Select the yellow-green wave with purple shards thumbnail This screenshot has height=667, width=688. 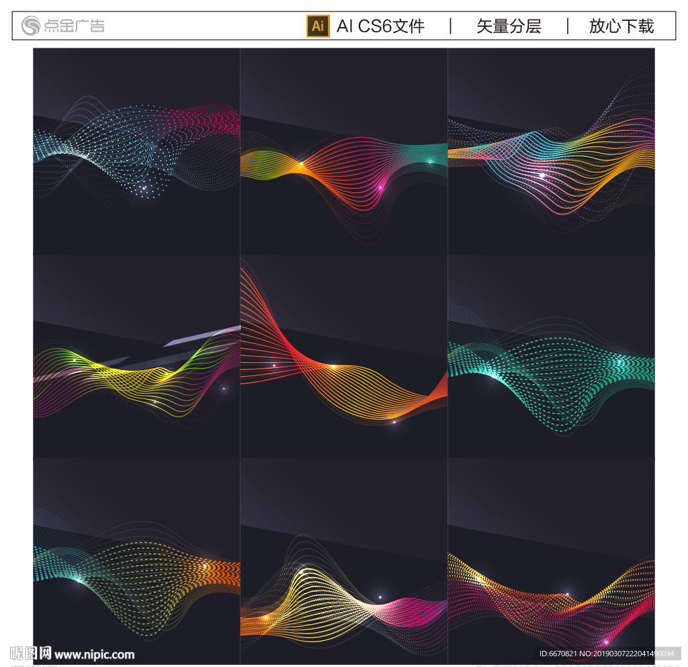click(136, 357)
